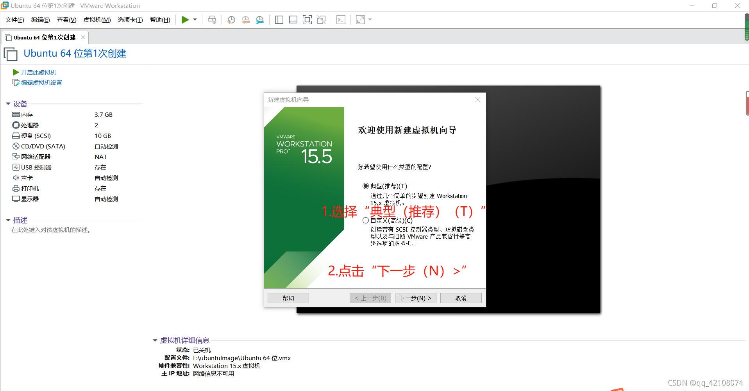
Task: Click the CD/DVD (SATA) disc icon
Action: point(16,146)
